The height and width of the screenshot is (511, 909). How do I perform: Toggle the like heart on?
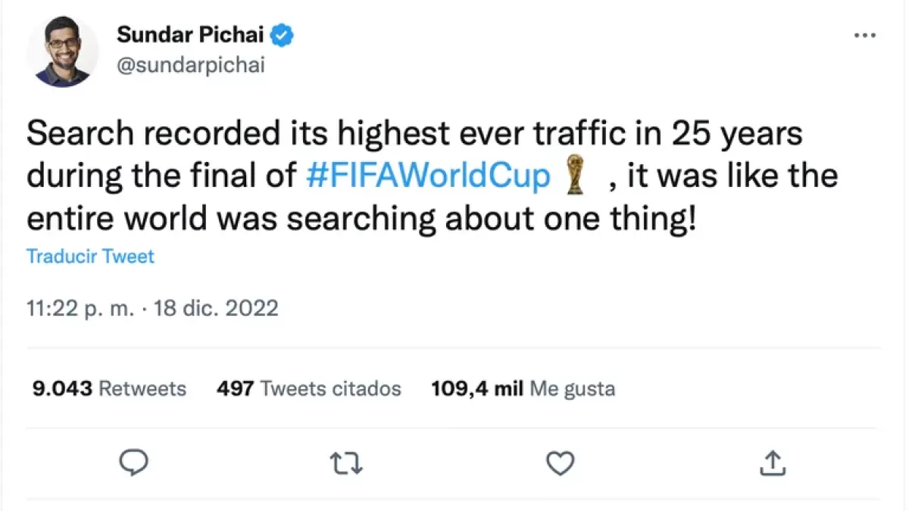560,463
